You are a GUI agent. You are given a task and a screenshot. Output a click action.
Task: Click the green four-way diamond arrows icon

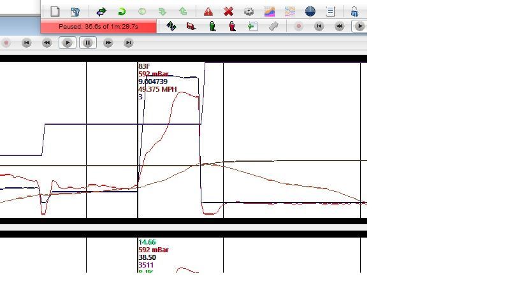point(171,26)
